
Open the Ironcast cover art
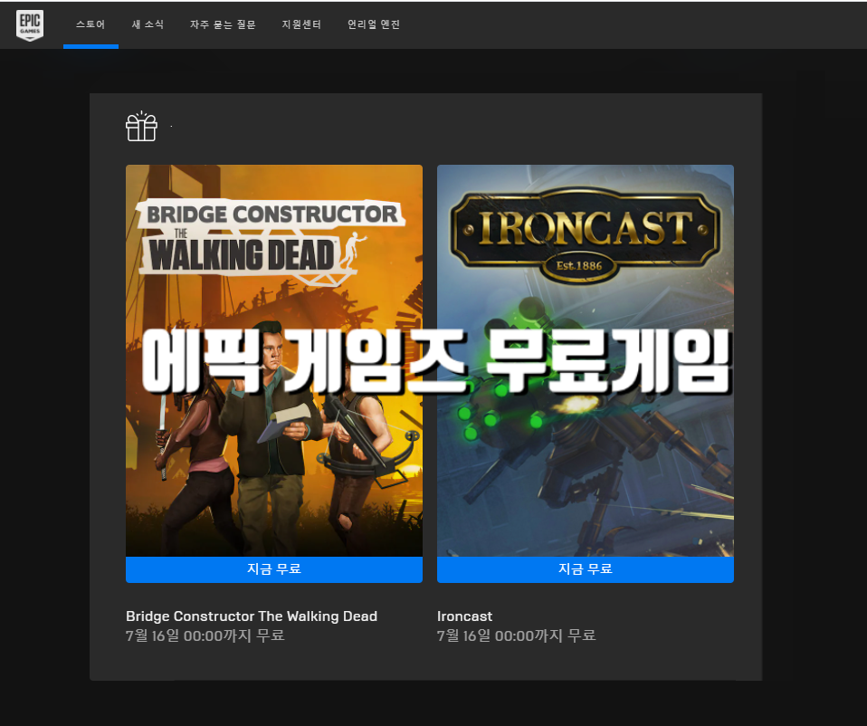pos(586,360)
